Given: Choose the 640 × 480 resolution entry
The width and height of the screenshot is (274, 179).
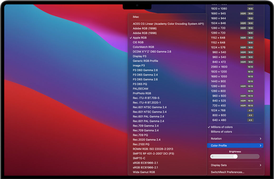Looking at the screenshot, I should pyautogui.click(x=219, y=120).
